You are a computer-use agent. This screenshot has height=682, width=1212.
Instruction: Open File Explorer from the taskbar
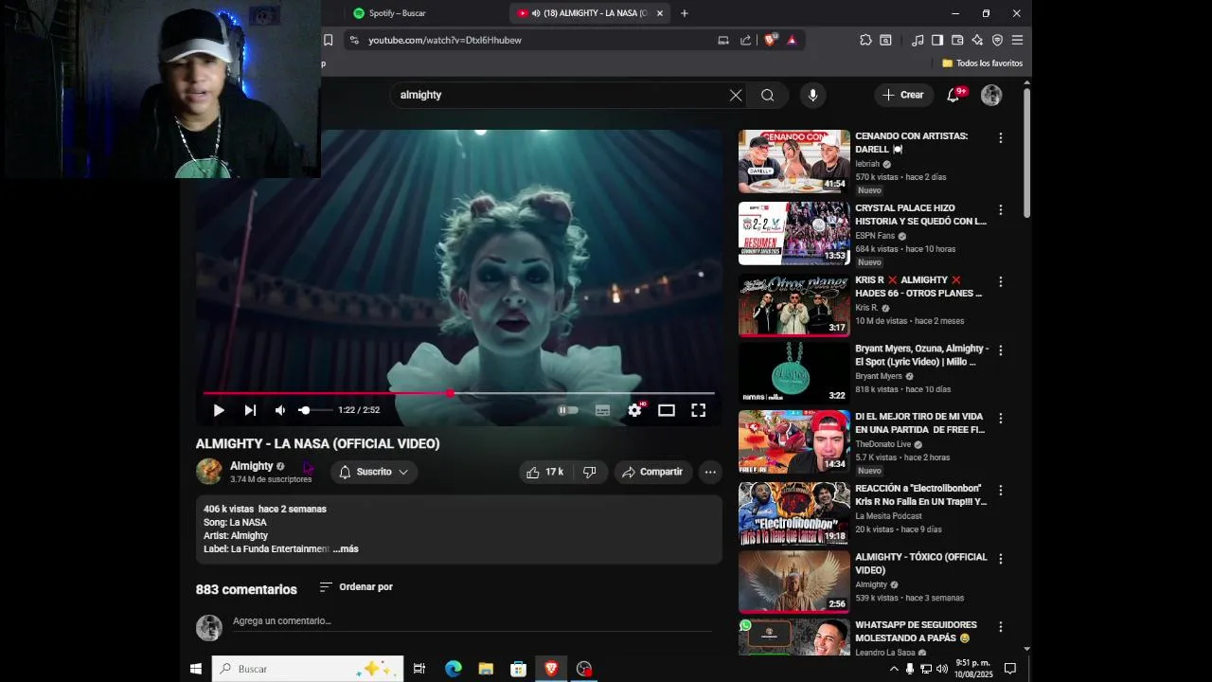[486, 669]
